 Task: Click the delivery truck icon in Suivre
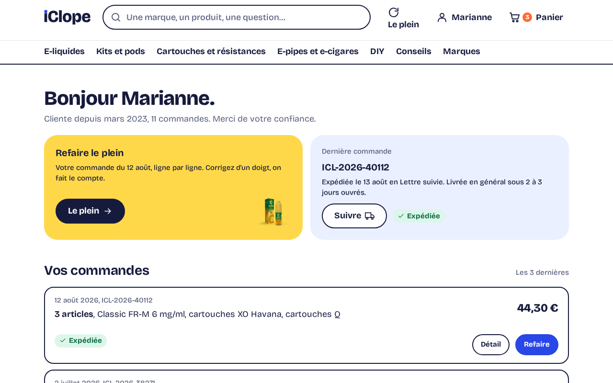click(x=370, y=216)
